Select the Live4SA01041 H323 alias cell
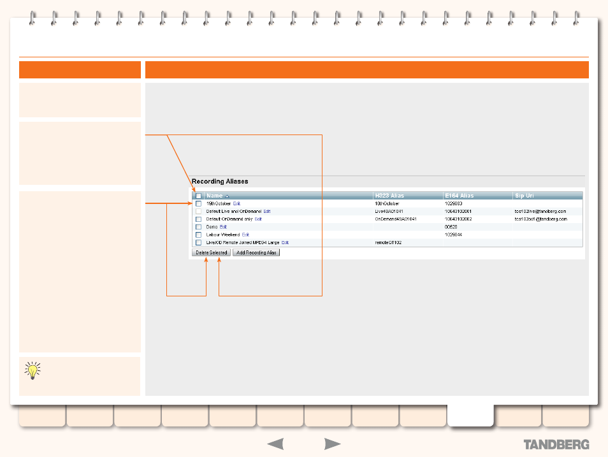Screen dimensions: 608x457 [389, 212]
